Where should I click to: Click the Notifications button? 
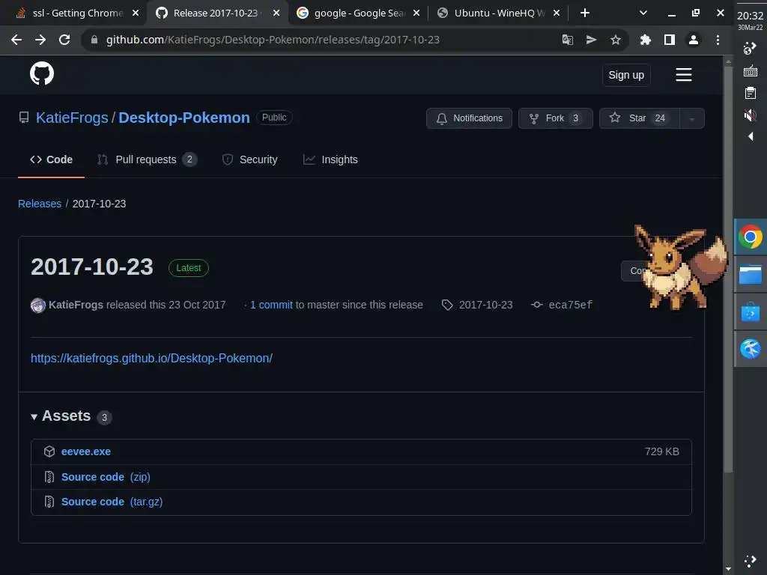469,118
